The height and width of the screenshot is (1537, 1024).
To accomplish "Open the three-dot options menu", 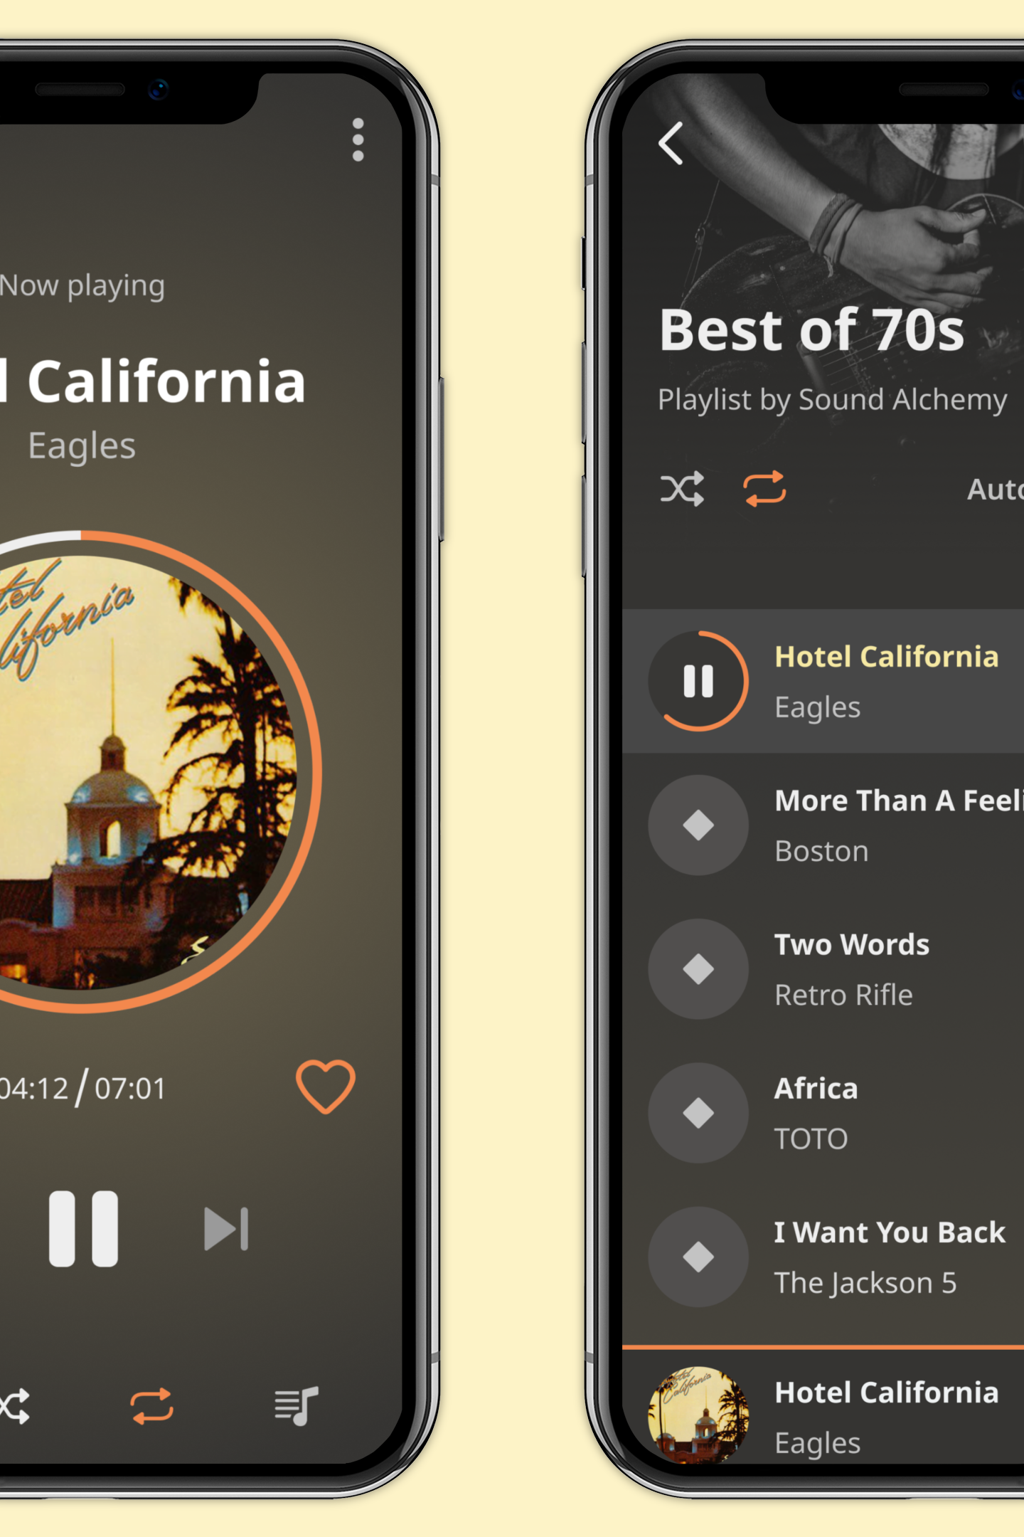I will (358, 139).
